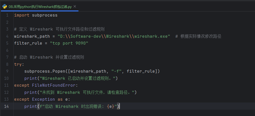Viewport: 255px width, 116px height.
Task: Click 'subprocess.Popen' on line 9
Action: coord(45,71)
